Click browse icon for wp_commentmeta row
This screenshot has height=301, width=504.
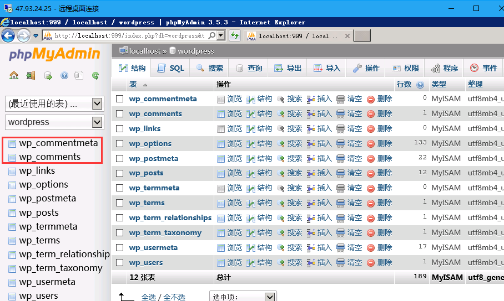221,100
